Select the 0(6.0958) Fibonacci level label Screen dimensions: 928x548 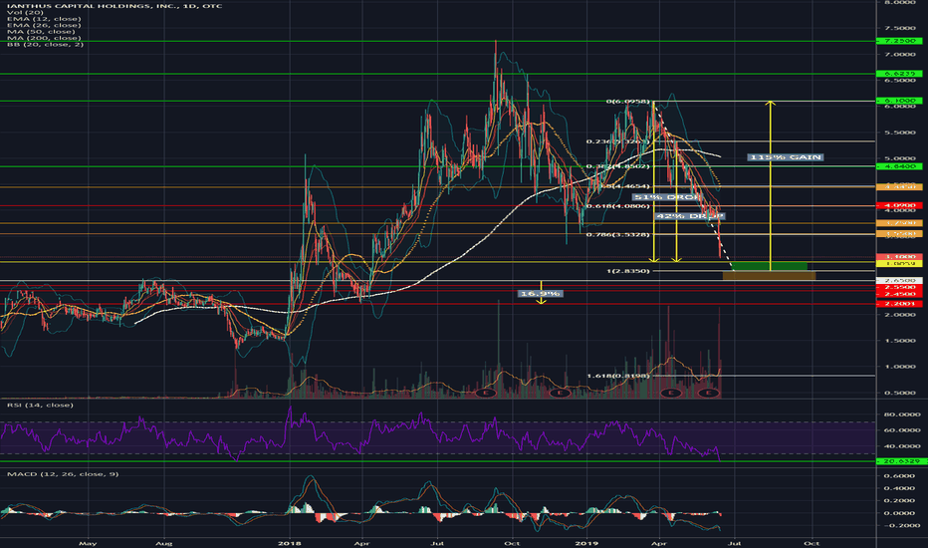coord(628,102)
